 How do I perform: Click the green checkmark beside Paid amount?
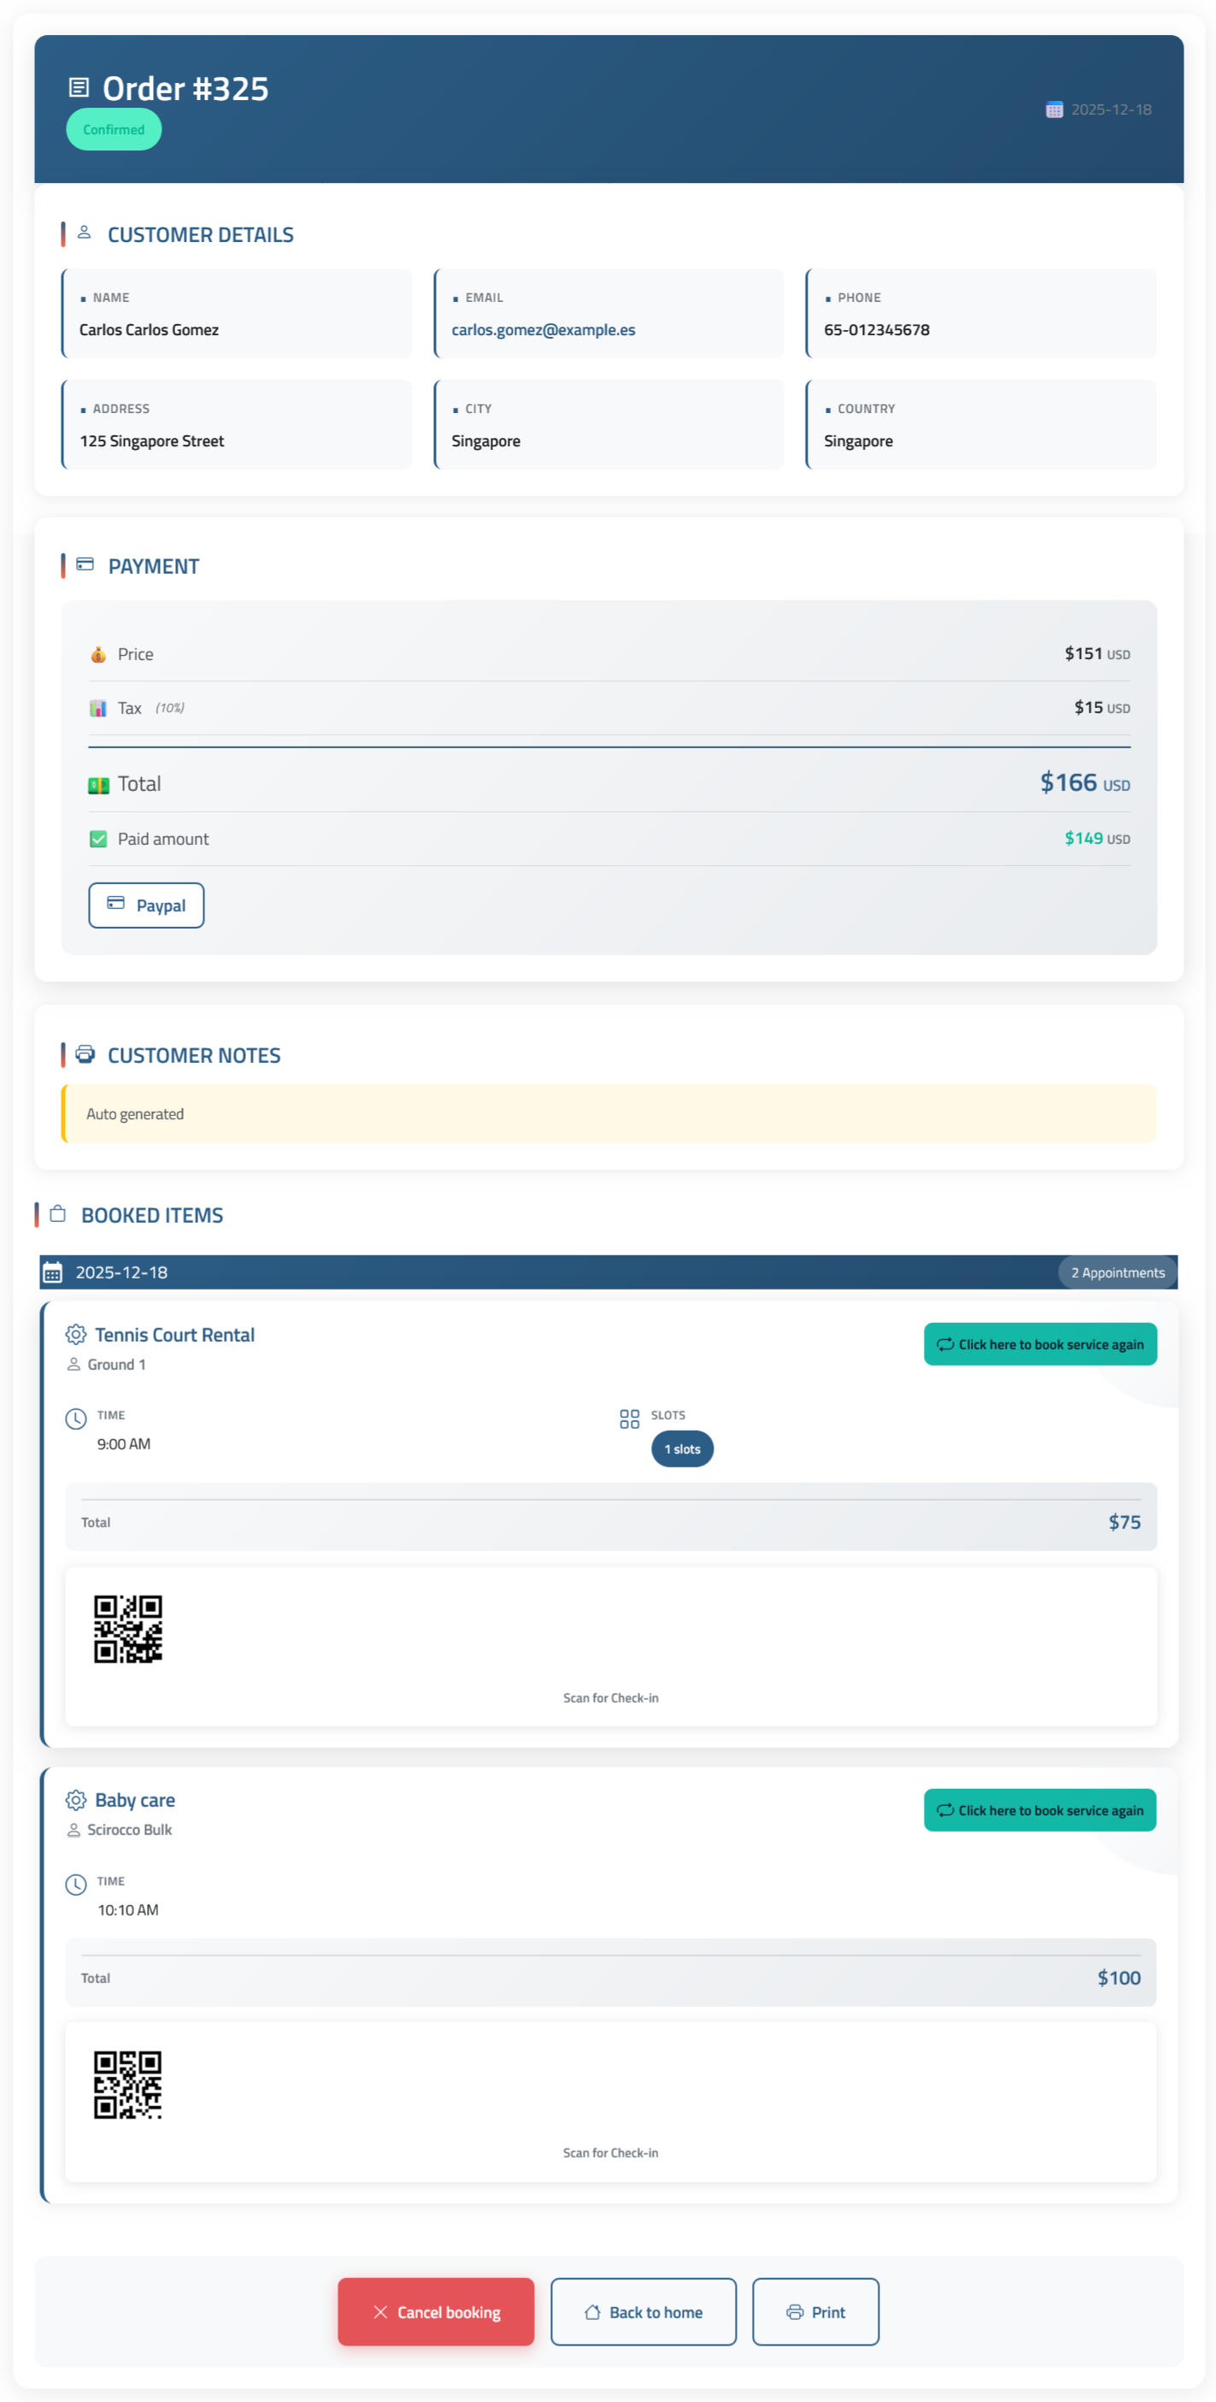(97, 838)
